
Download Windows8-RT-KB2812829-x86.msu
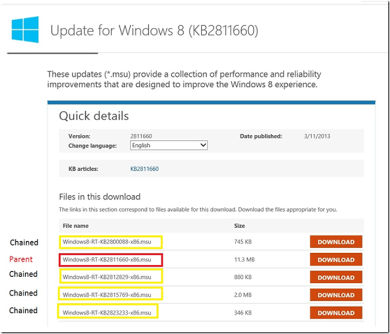[x=336, y=277]
